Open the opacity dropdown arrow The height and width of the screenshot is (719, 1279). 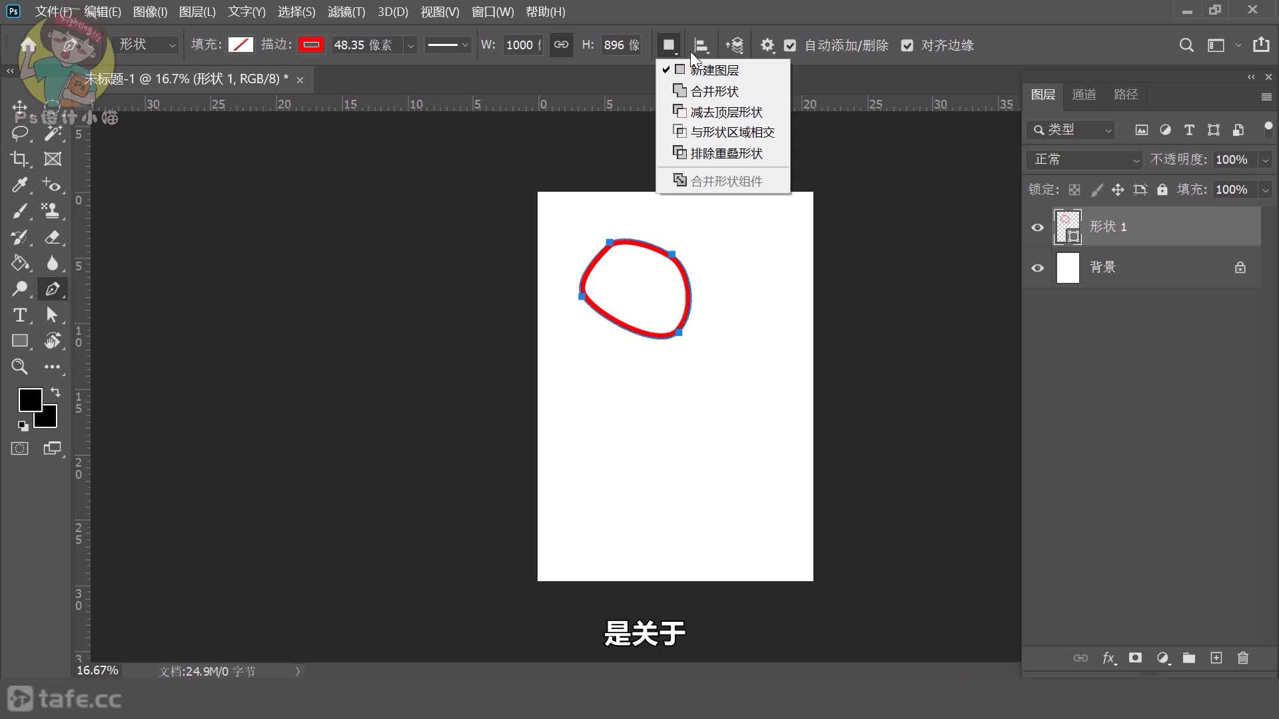coord(1265,160)
